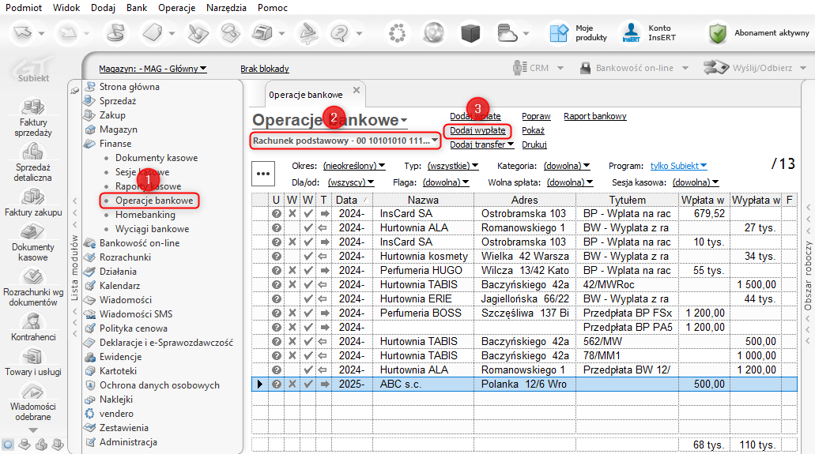Open Kontrahenci sidebar icon
815x454 pixels.
[32, 321]
